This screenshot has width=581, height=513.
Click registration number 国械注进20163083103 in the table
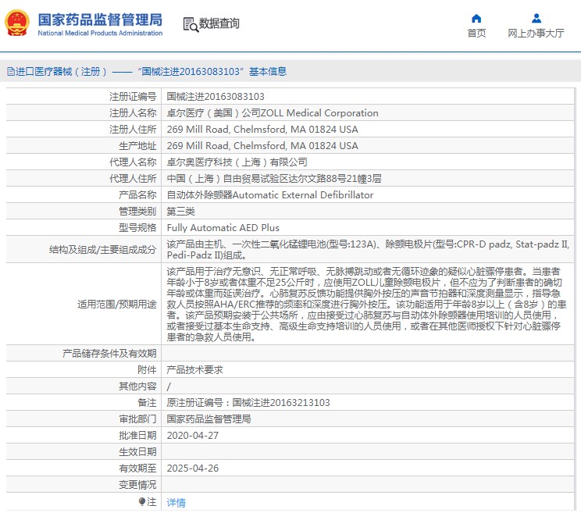click(x=216, y=97)
